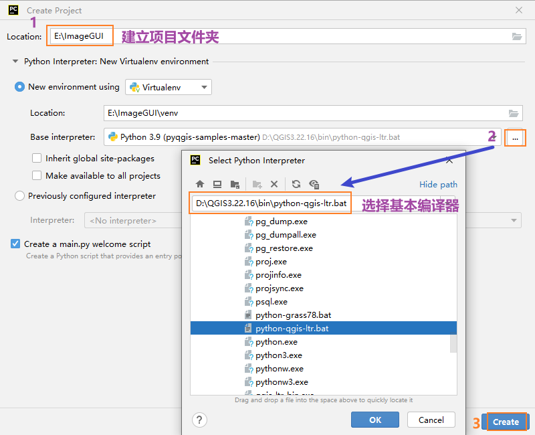Click the Create button
The height and width of the screenshot is (435, 535).
point(506,422)
